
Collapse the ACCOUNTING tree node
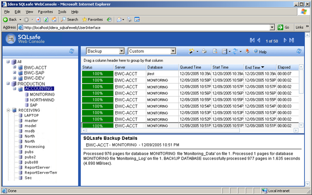(14, 89)
